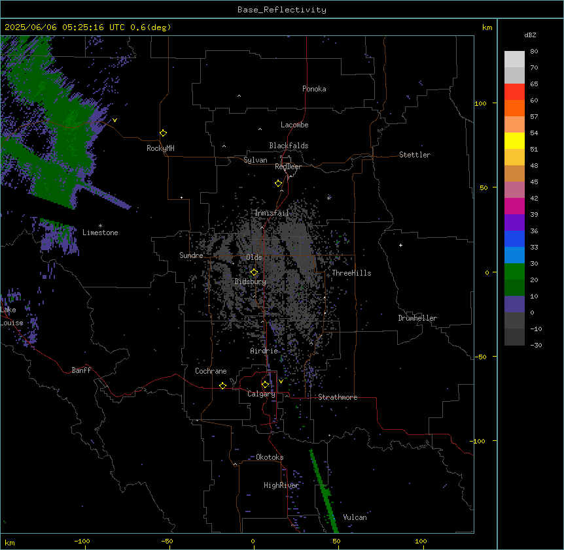Click the Lacombe city label
This screenshot has width=564, height=550.
coord(294,125)
